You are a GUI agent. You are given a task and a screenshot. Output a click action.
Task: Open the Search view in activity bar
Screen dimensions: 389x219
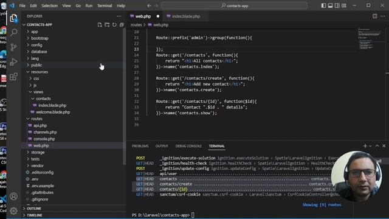14,32
